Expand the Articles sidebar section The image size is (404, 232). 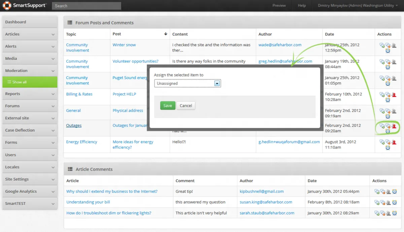pos(30,34)
